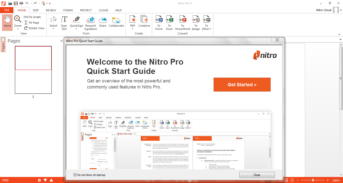Switch to the REVIEW ribbon tab
Viewport: 343px width, 183px height.
pos(51,10)
